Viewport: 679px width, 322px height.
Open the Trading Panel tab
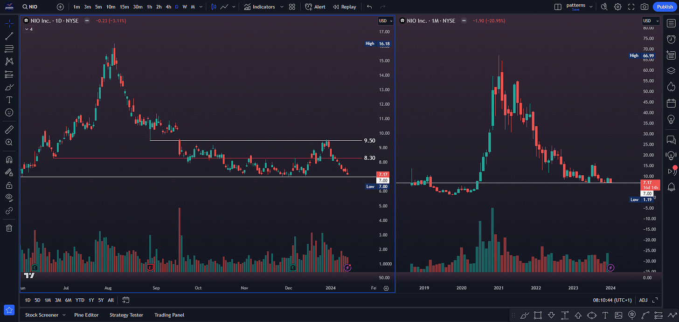[169, 315]
